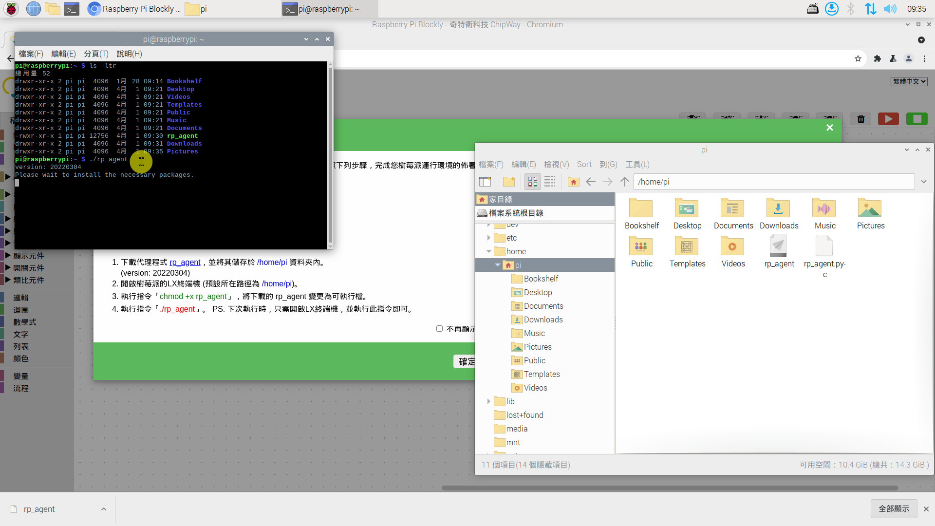Open the volume control in the system tray

click(x=890, y=9)
